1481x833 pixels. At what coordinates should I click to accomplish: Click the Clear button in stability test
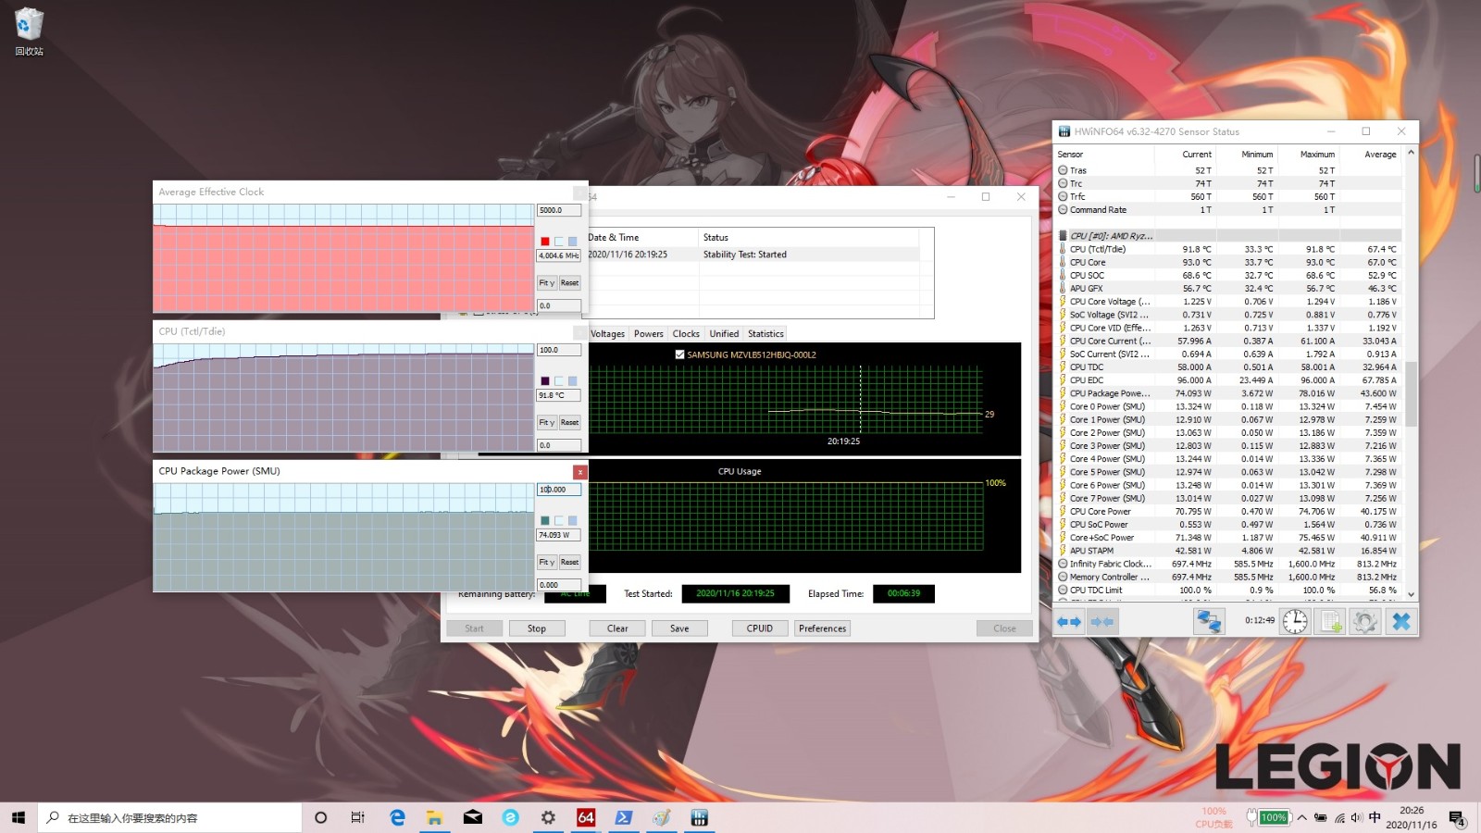(x=617, y=628)
